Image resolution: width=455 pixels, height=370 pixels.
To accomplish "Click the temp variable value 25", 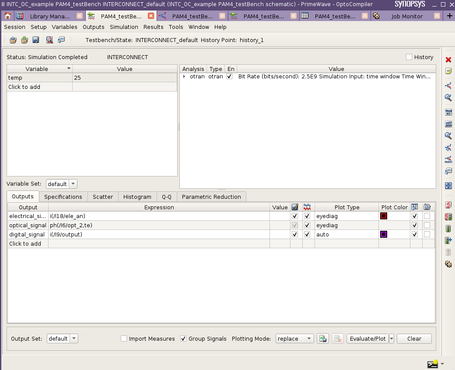I will [125, 78].
